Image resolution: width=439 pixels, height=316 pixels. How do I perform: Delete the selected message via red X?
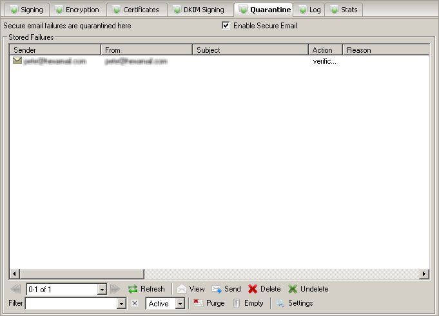click(x=253, y=289)
